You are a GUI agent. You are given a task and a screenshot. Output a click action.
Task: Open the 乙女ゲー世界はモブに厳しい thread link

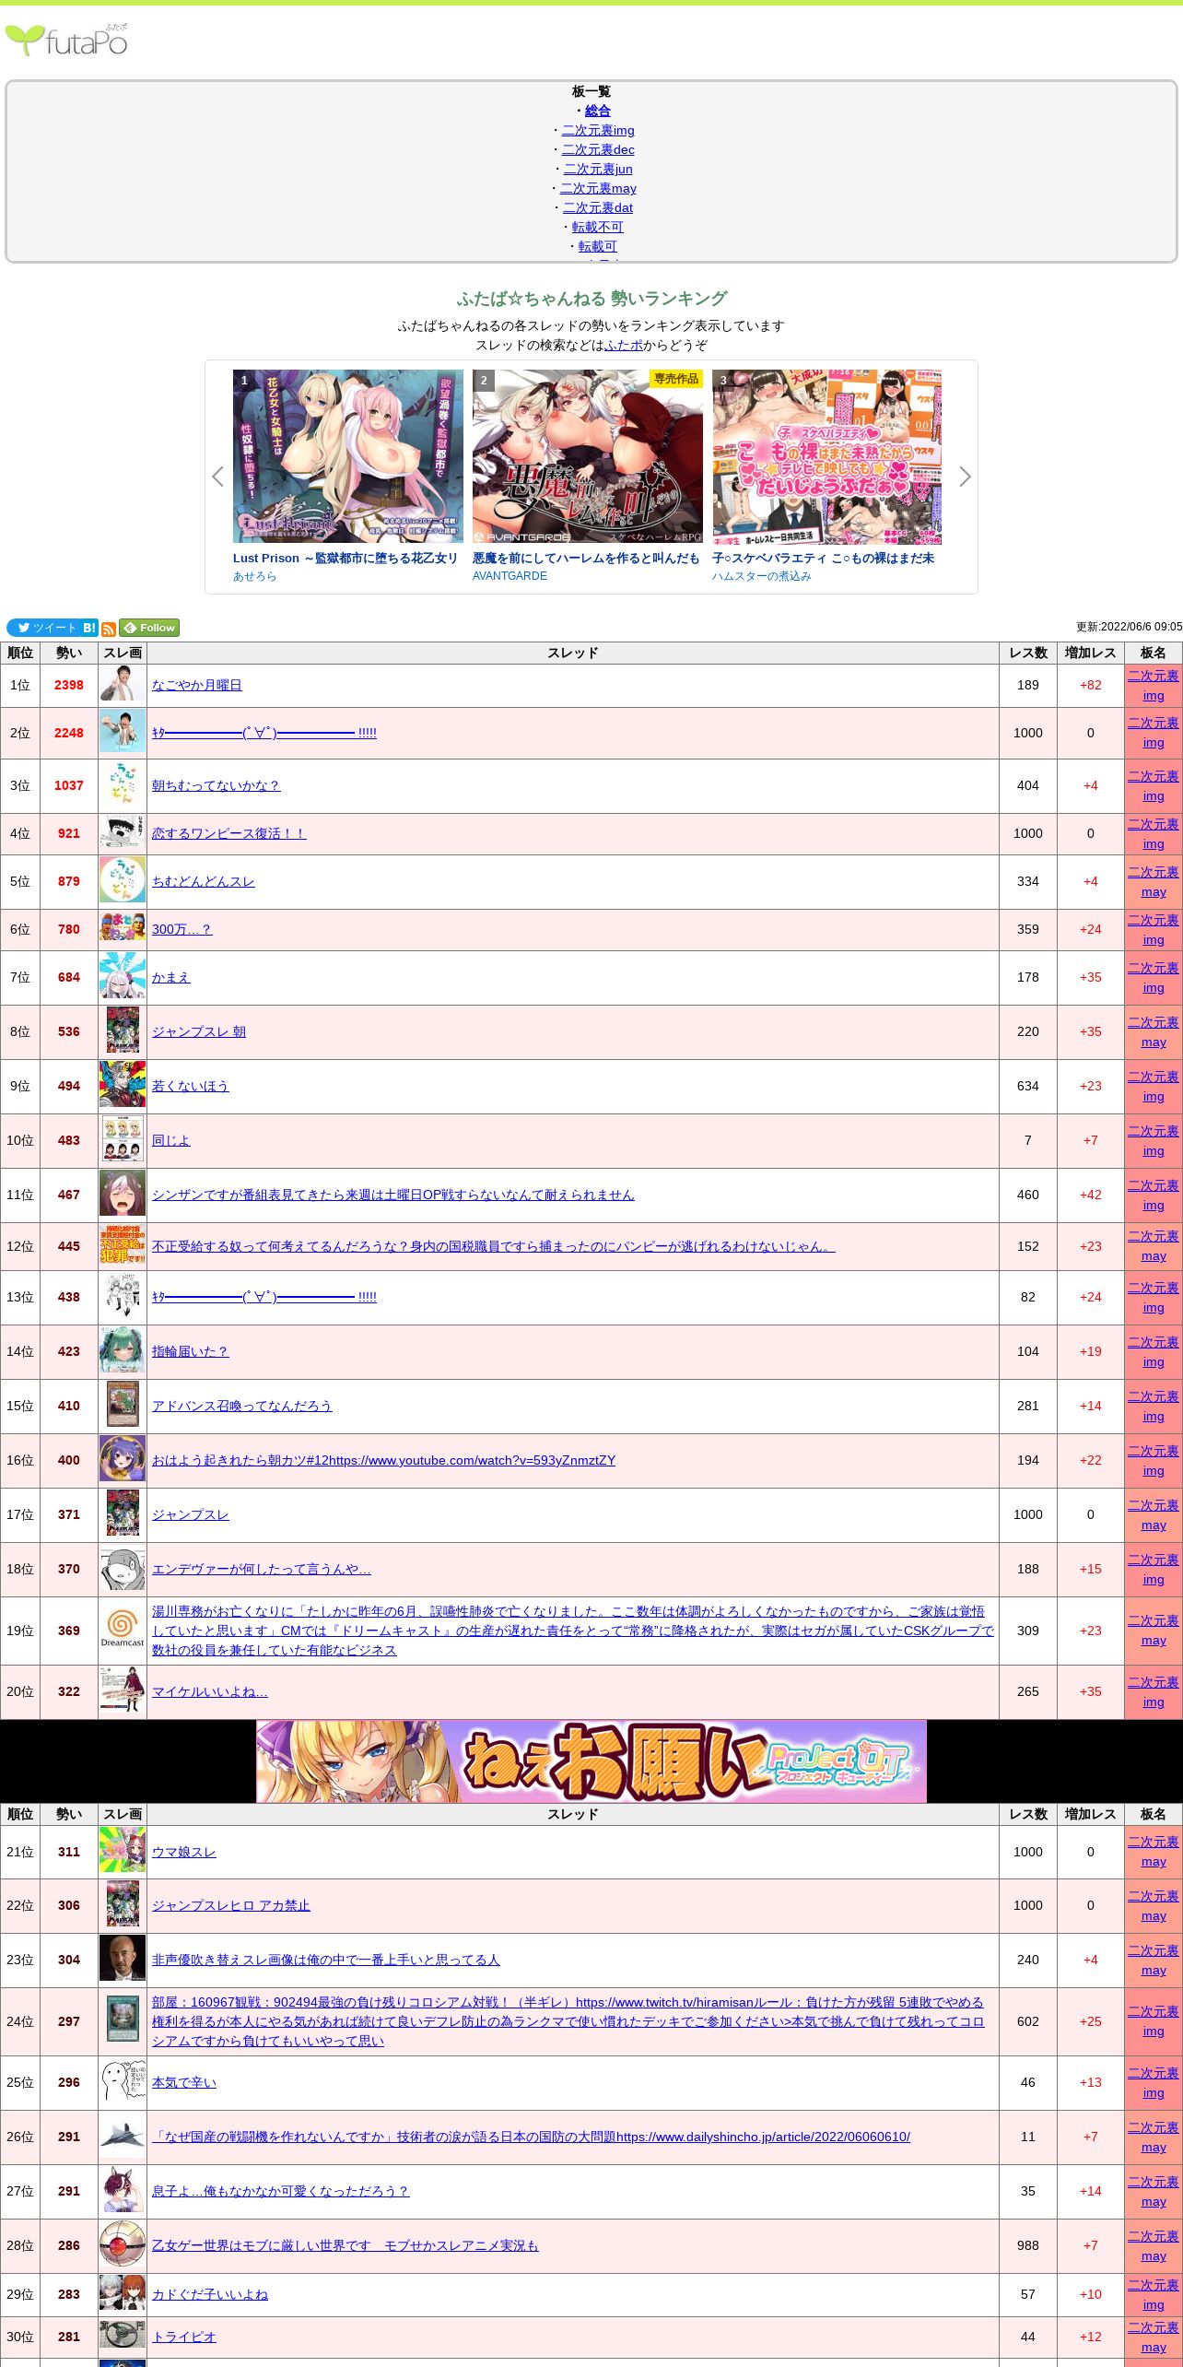[346, 2245]
